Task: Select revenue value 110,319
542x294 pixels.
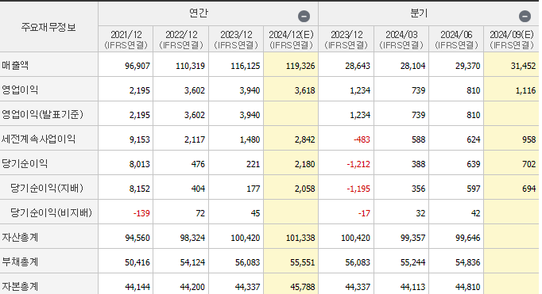Action: point(190,66)
